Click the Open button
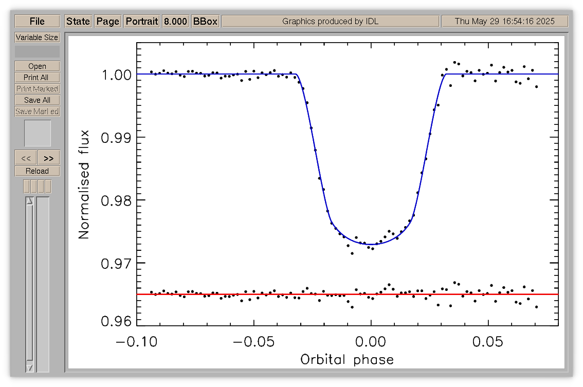 (x=37, y=66)
